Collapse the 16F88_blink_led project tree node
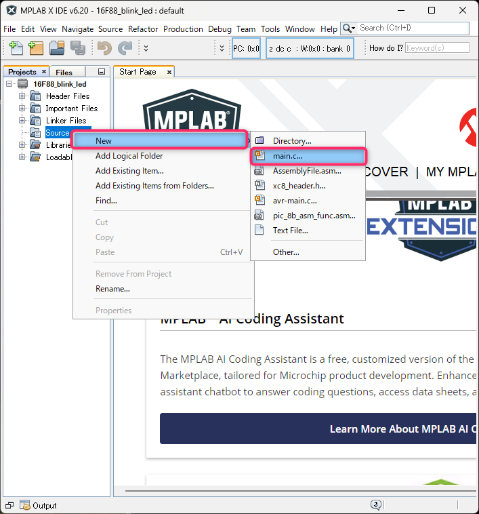The height and width of the screenshot is (514, 479). 9,84
